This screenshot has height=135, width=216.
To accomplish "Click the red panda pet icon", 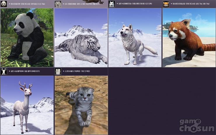I will [x=166, y=4].
